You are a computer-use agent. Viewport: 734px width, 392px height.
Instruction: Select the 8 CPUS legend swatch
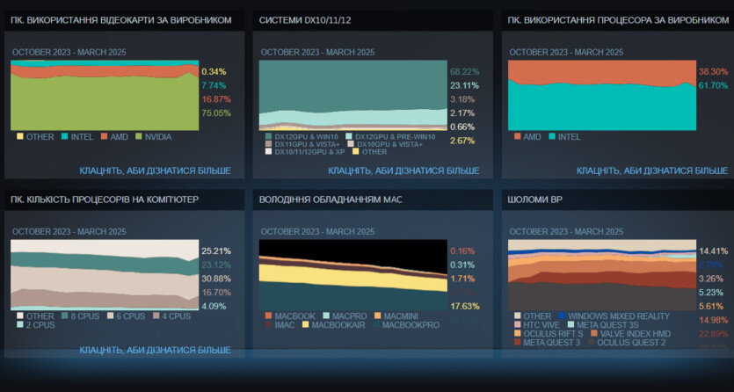(x=64, y=316)
